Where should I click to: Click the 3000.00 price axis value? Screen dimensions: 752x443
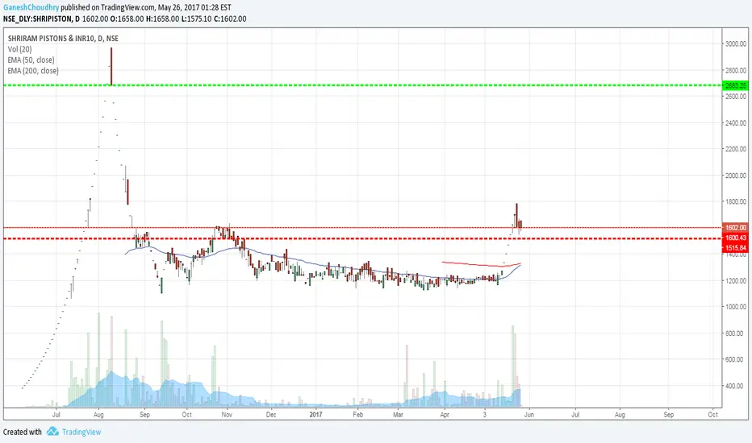click(x=736, y=43)
